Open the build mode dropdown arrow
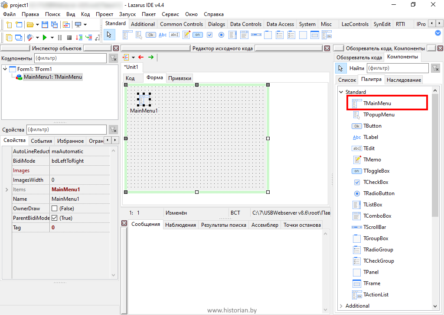Image resolution: width=444 pixels, height=315 pixels. click(37, 37)
